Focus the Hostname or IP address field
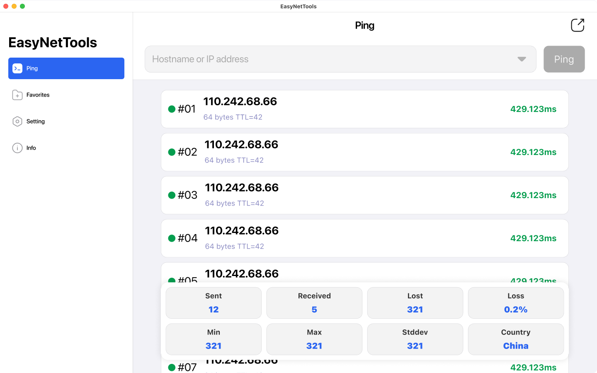 coord(340,59)
